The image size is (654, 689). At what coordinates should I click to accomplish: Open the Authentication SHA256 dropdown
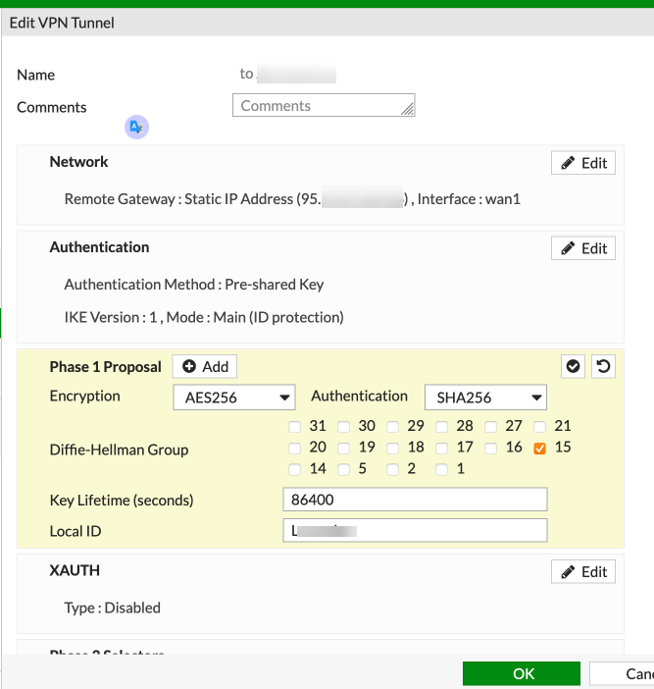pos(485,397)
